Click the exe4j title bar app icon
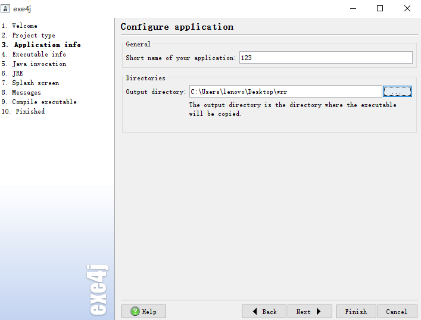The width and height of the screenshot is (421, 320). coord(5,8)
